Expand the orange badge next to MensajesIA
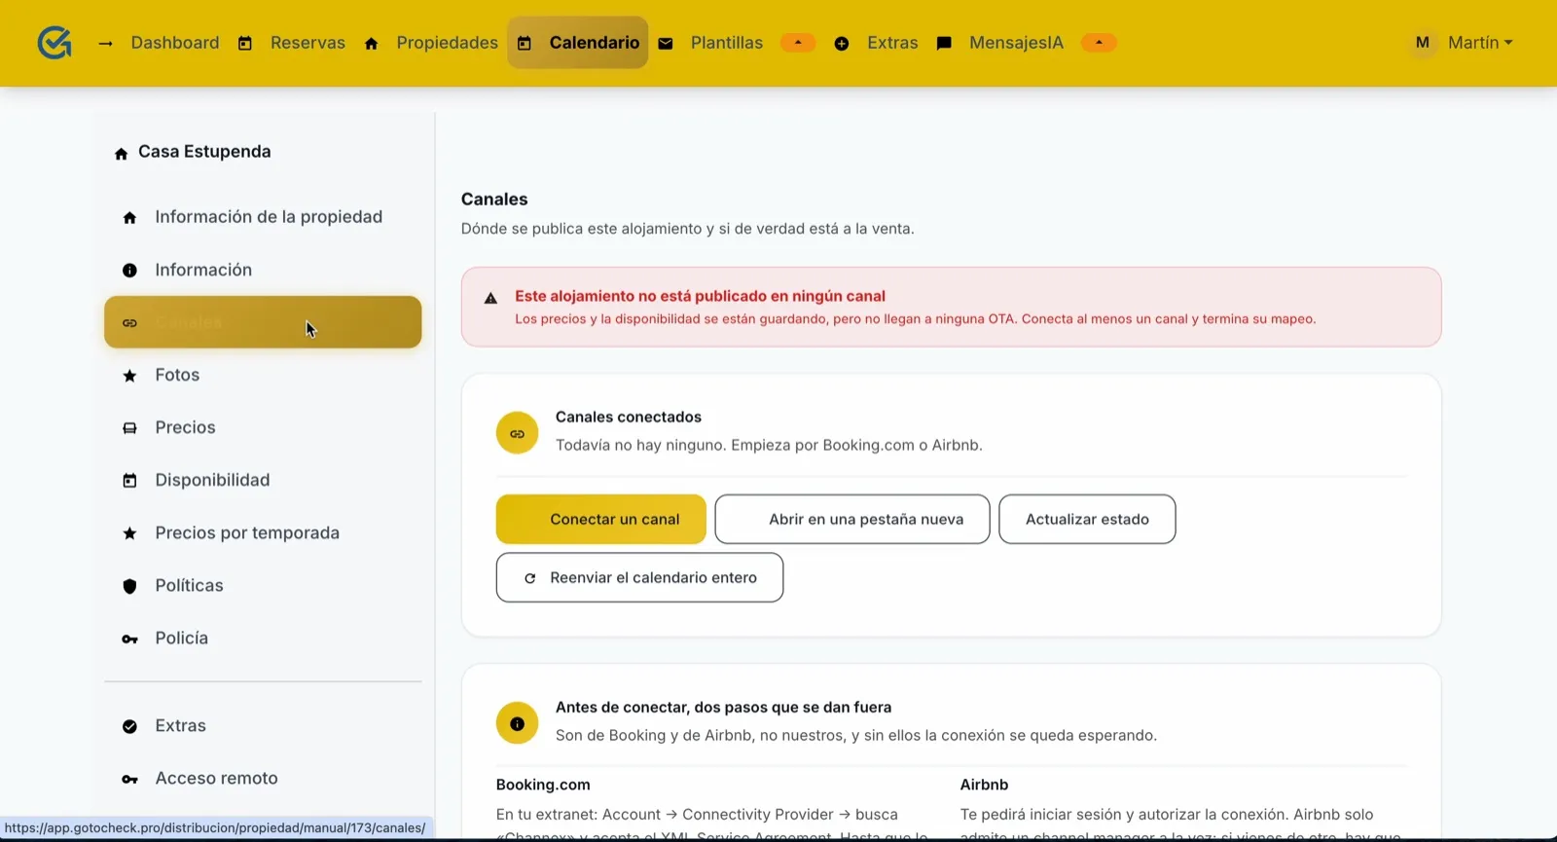 pos(1099,43)
